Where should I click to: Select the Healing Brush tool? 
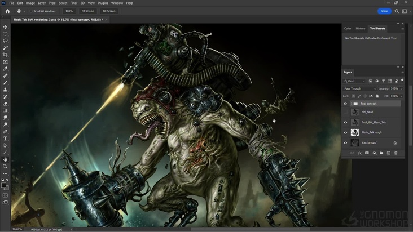click(5, 75)
